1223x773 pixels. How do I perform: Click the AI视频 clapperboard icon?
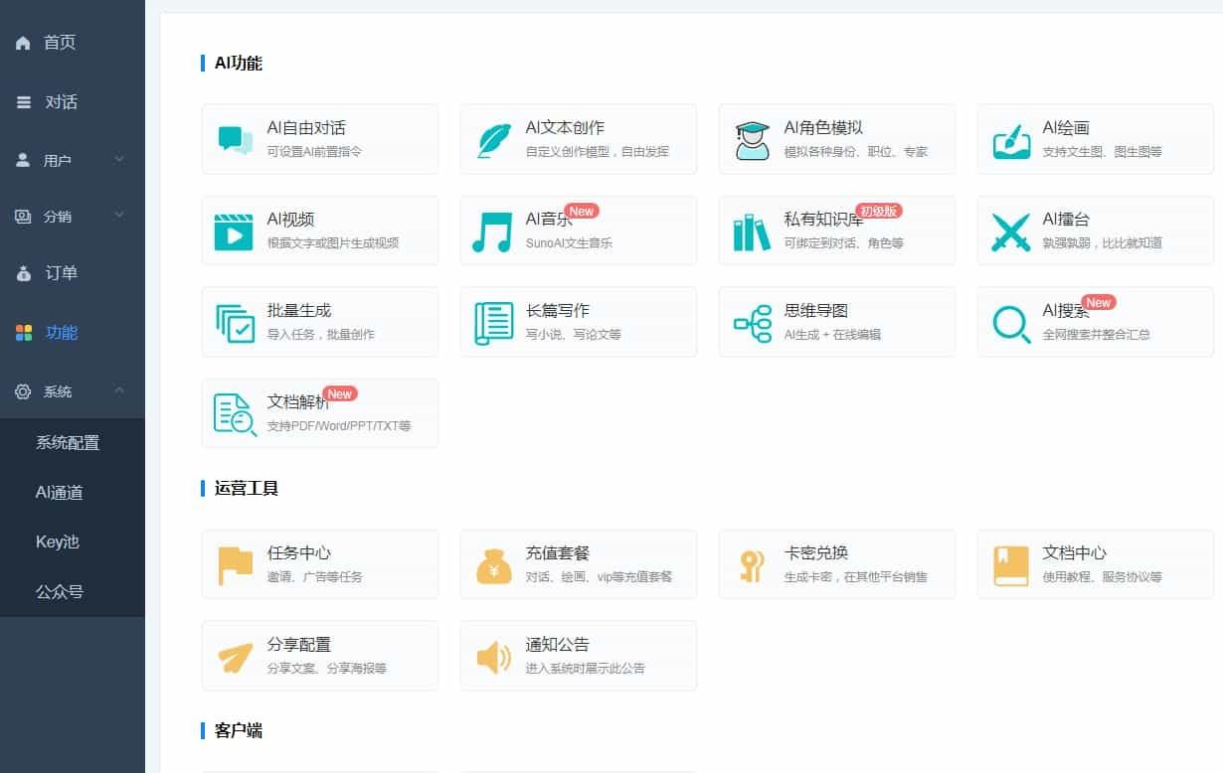click(235, 232)
